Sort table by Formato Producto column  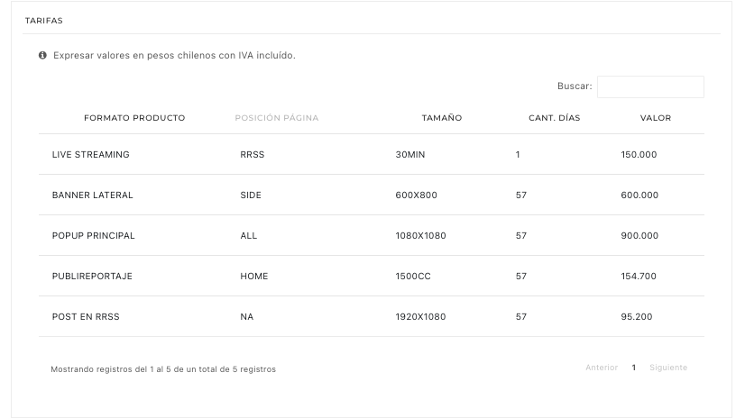click(134, 118)
